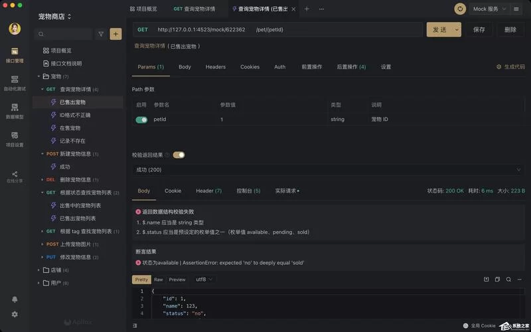Click the filter funnel icon
The image size is (531, 332).
[101, 34]
